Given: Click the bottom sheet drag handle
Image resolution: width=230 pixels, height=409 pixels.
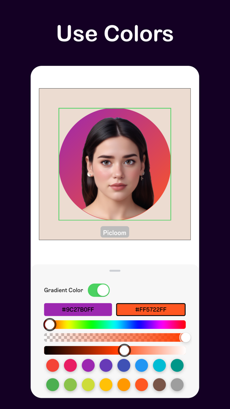Looking at the screenshot, I should pyautogui.click(x=115, y=271).
